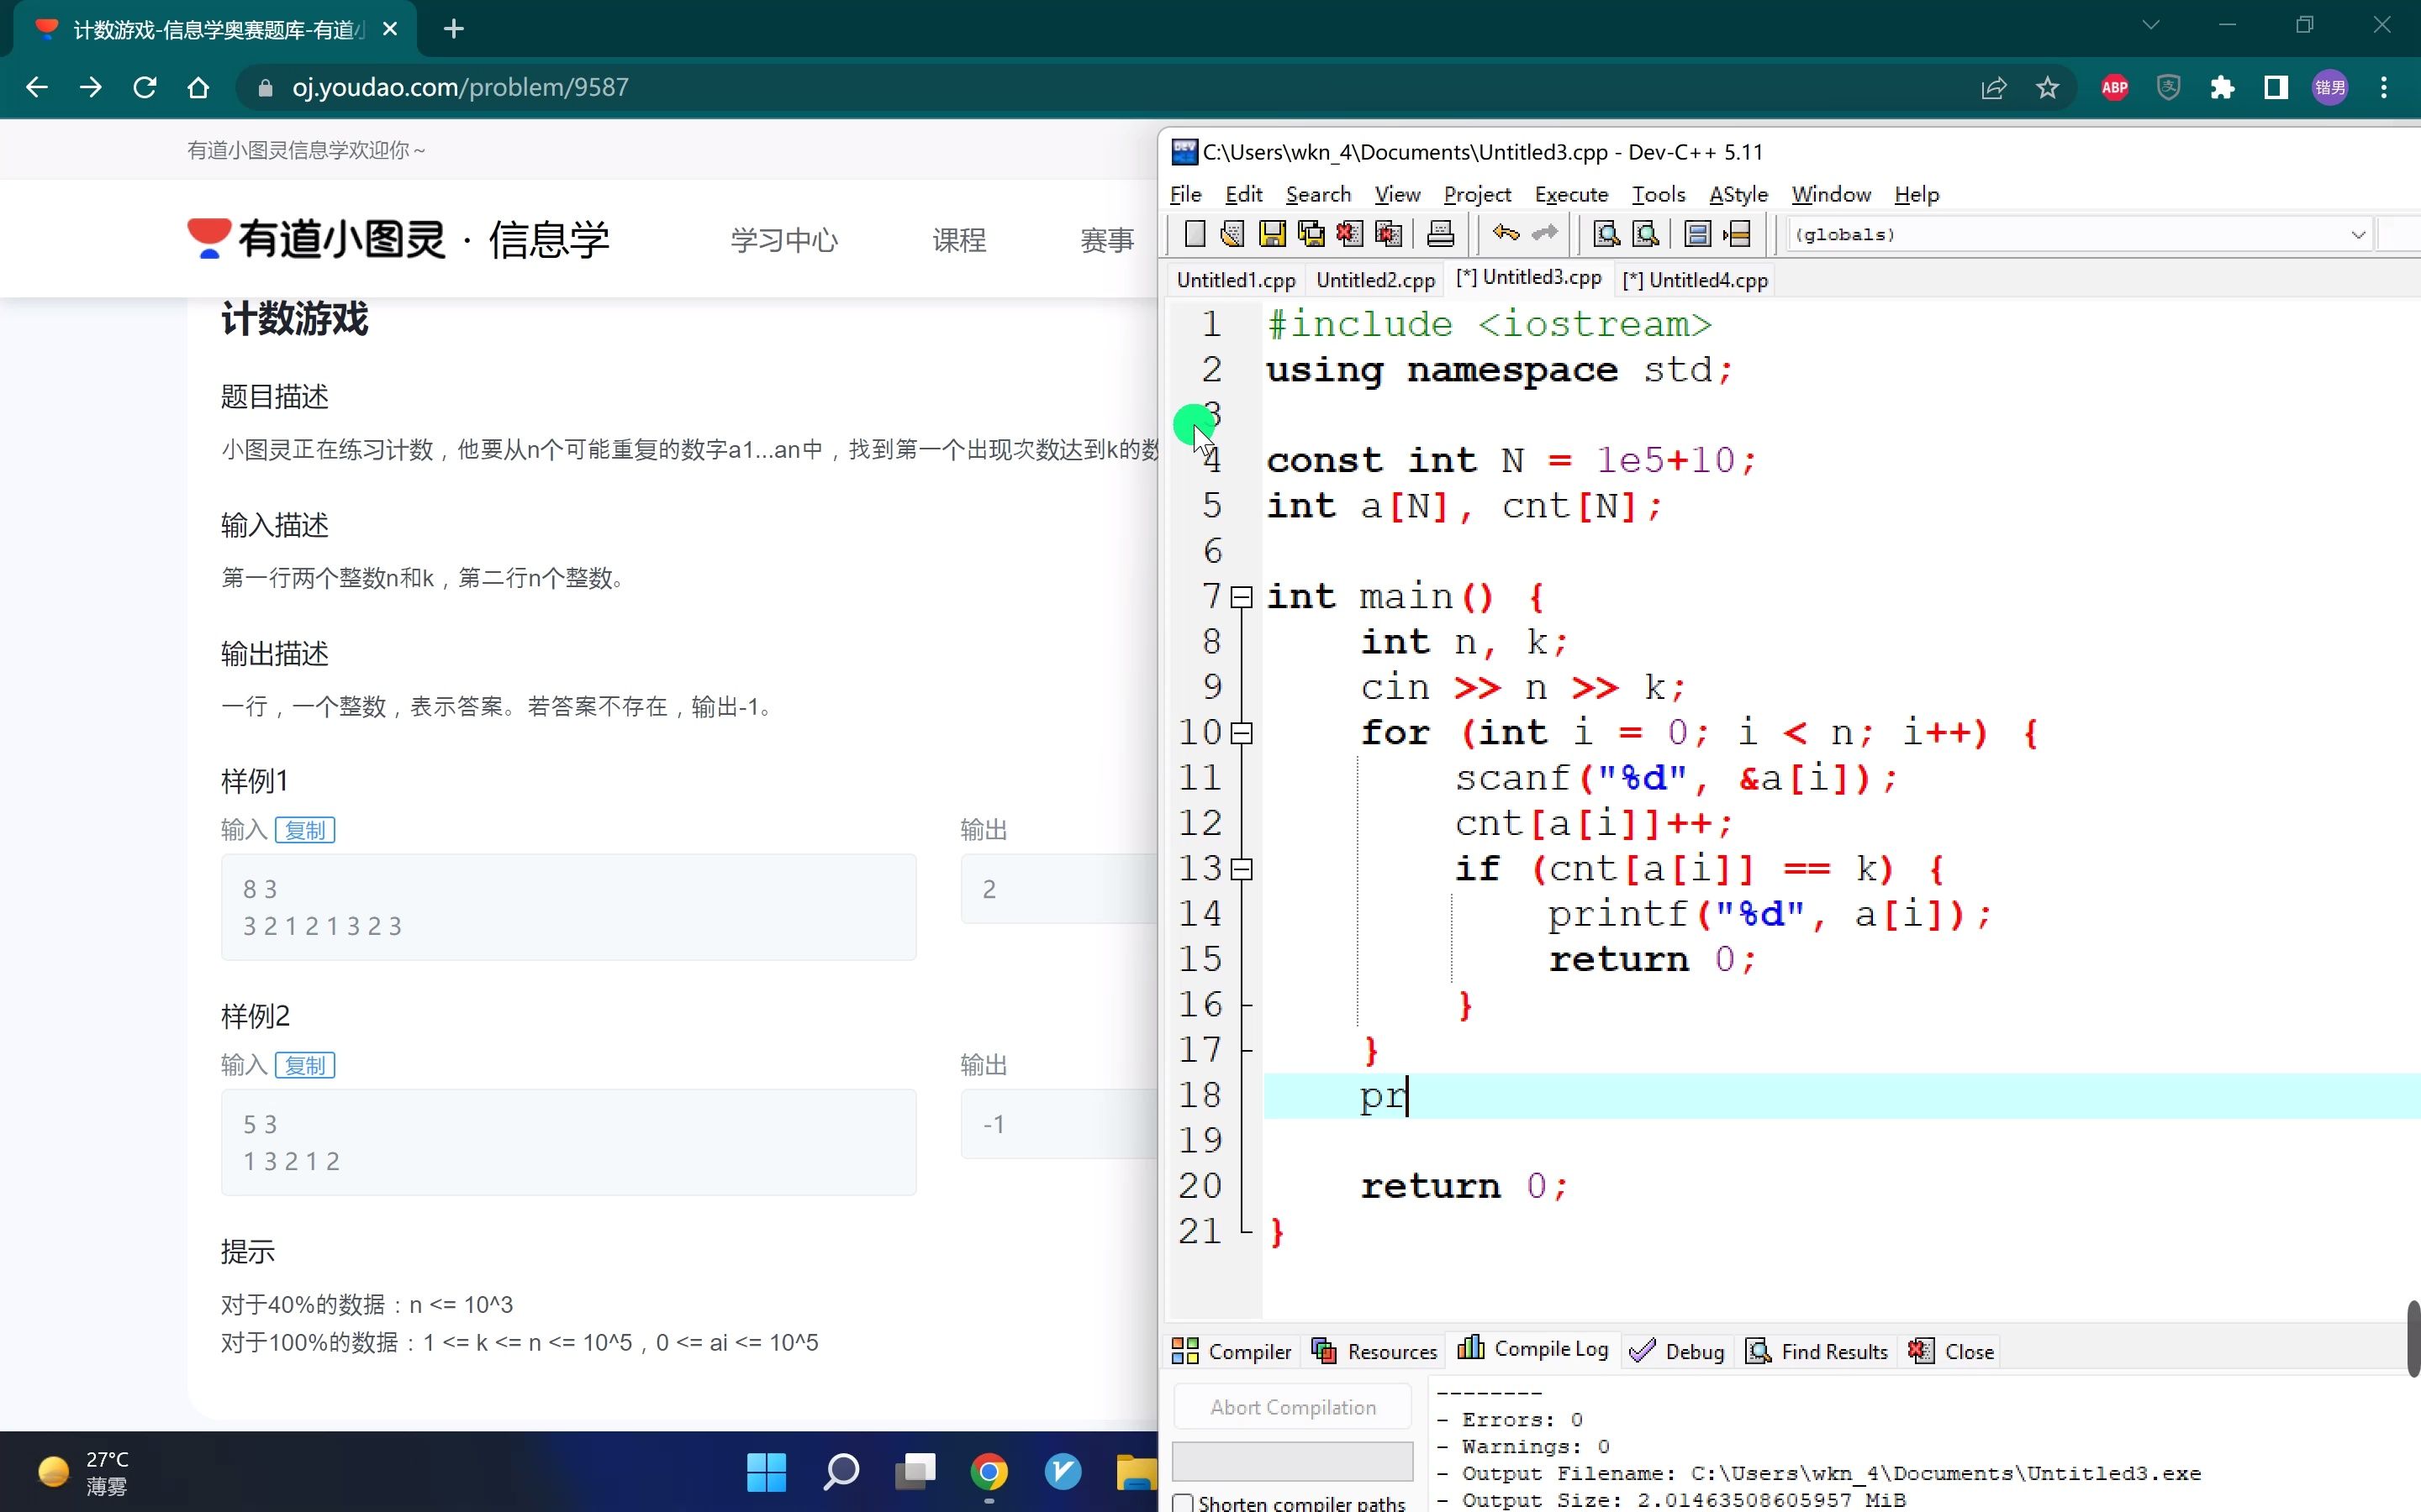The image size is (2421, 1512).
Task: Click the Open file icon in Dev-C++ toolbar
Action: pyautogui.click(x=1232, y=234)
